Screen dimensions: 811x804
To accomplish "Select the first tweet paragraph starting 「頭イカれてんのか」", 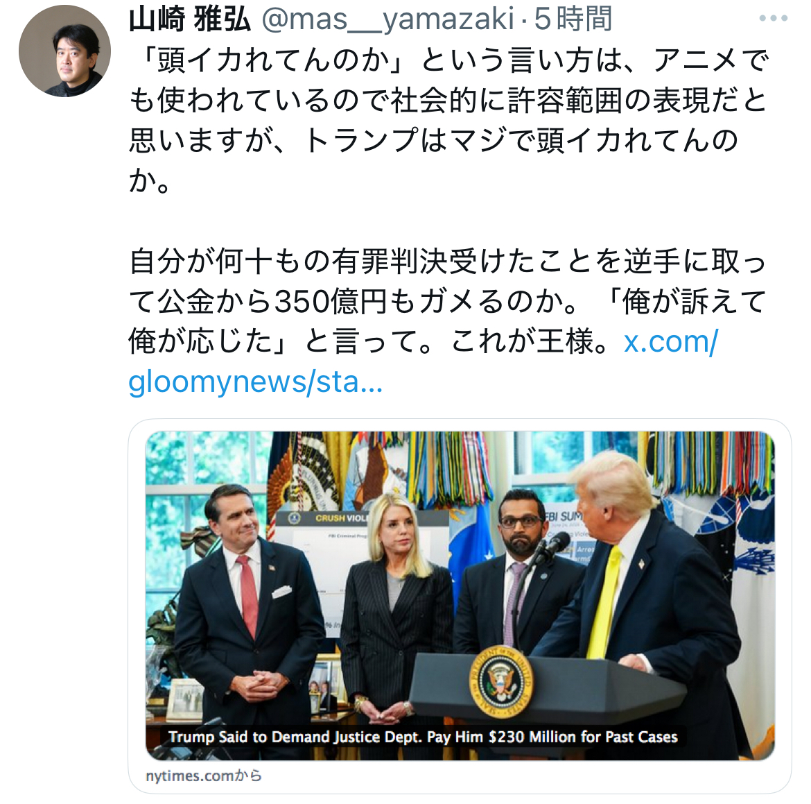I will click(449, 120).
